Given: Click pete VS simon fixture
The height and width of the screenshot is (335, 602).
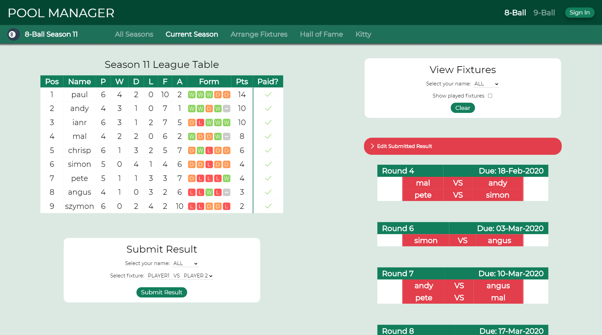Looking at the screenshot, I should point(463,195).
